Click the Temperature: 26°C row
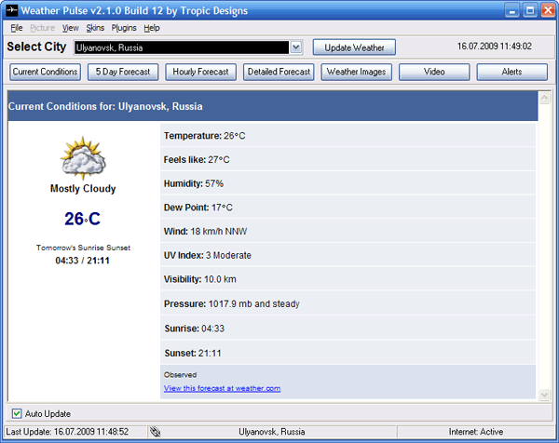The image size is (559, 443). pos(348,136)
